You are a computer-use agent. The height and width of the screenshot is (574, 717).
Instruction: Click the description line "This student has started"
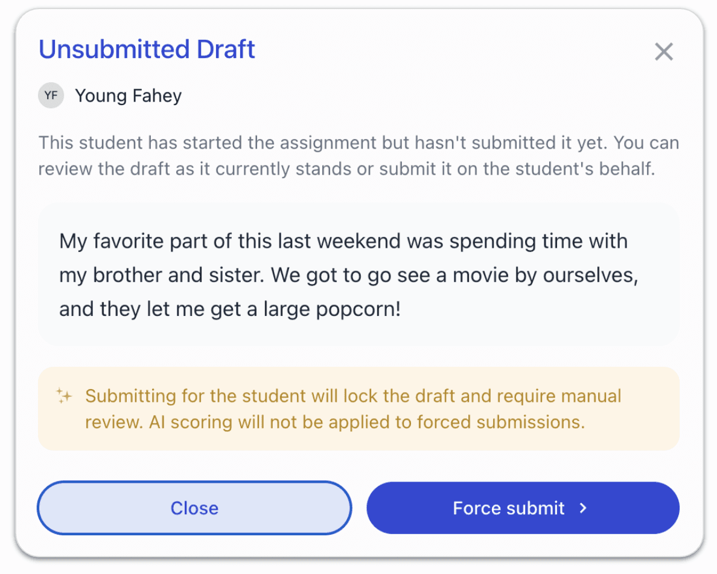point(358,144)
